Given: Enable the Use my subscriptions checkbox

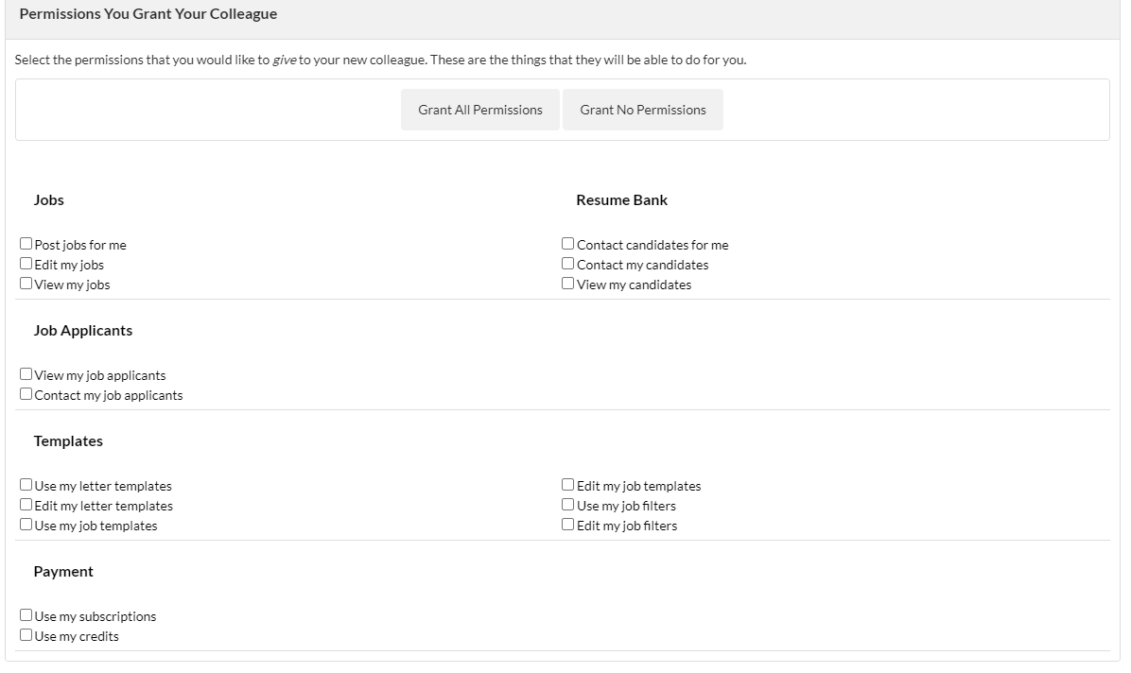Looking at the screenshot, I should 26,615.
